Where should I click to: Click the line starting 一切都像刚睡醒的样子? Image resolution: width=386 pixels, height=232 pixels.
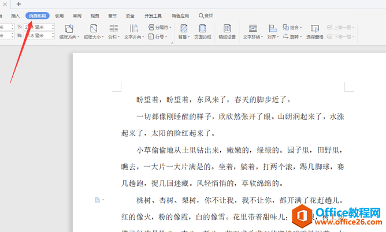click(240, 116)
